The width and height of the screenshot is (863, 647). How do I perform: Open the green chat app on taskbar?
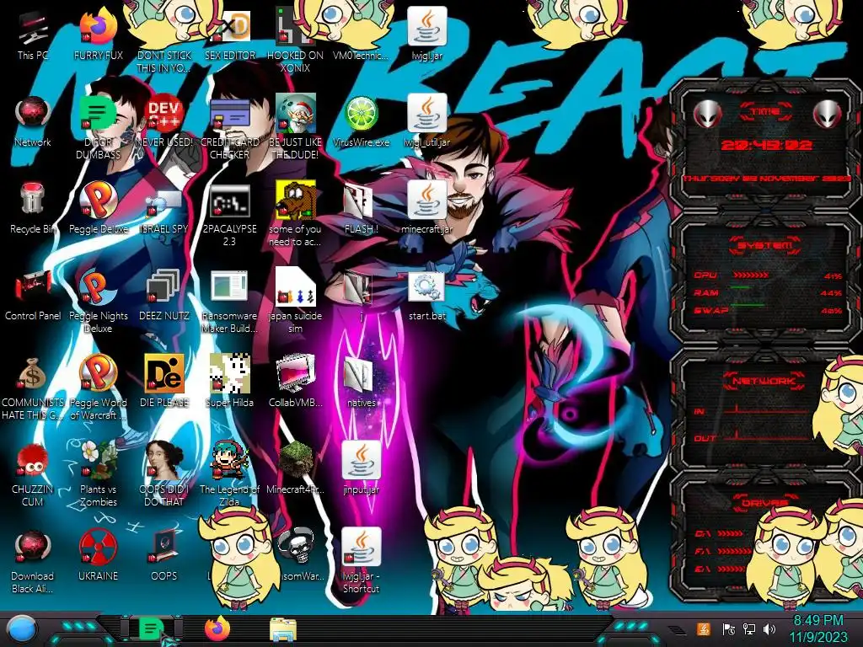(151, 628)
